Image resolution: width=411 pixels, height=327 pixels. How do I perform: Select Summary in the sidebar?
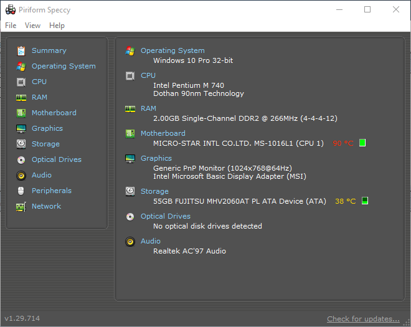pos(49,50)
